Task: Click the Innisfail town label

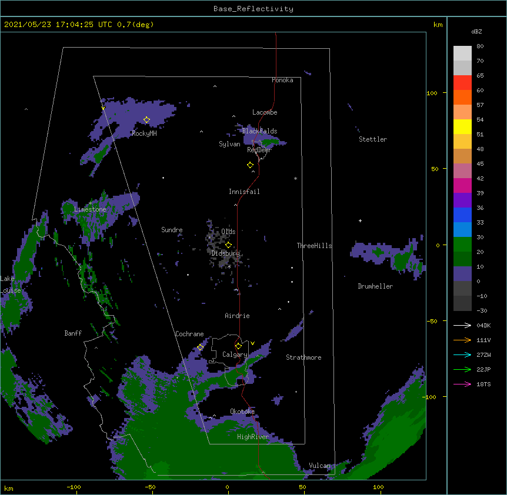Action: pyautogui.click(x=244, y=192)
